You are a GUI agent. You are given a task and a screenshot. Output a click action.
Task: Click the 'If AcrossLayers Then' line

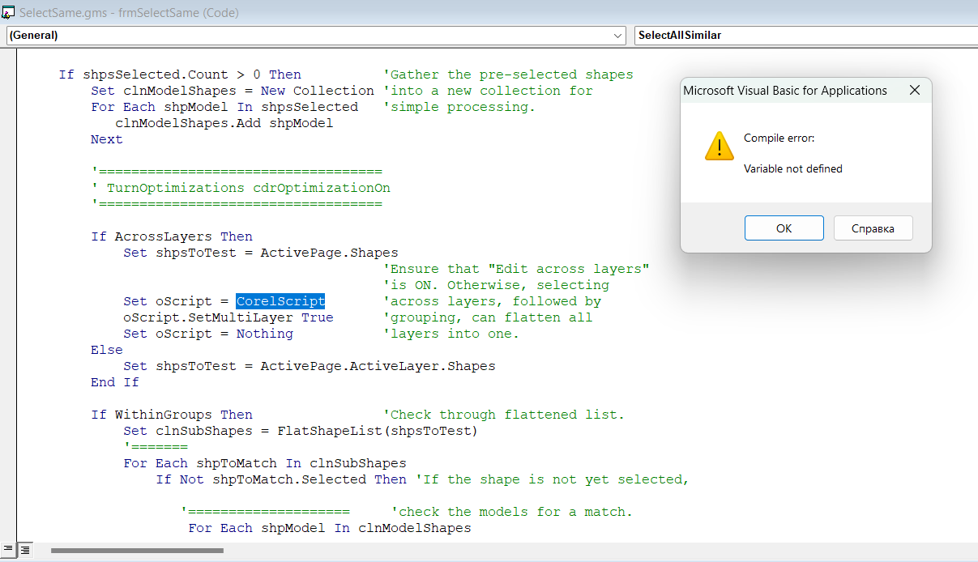tap(172, 236)
